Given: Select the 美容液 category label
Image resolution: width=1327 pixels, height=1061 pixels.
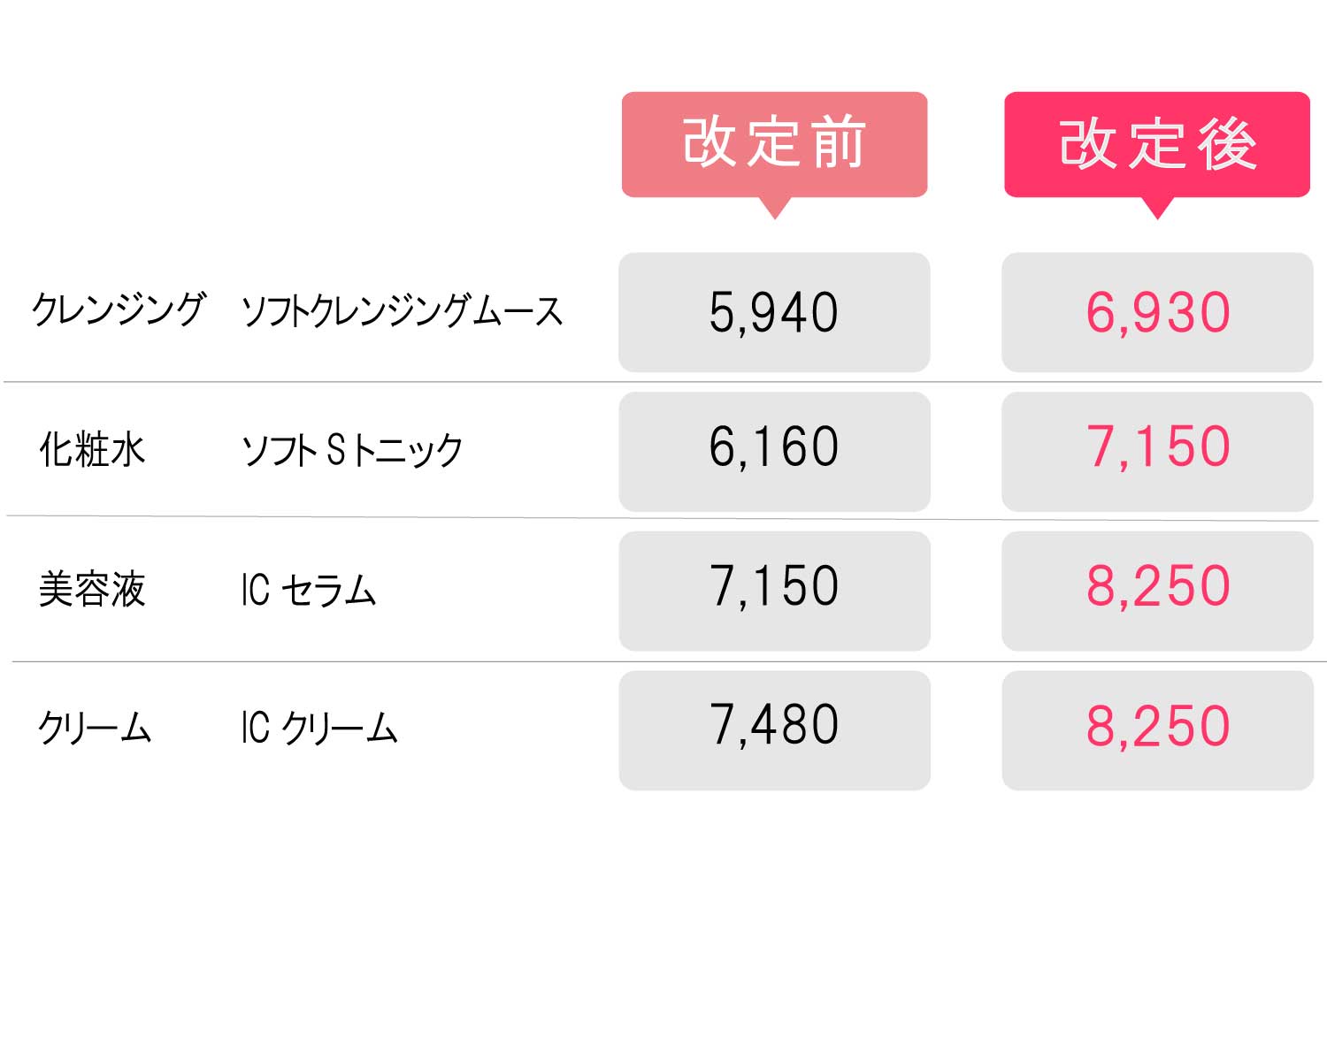Looking at the screenshot, I should tap(92, 589).
